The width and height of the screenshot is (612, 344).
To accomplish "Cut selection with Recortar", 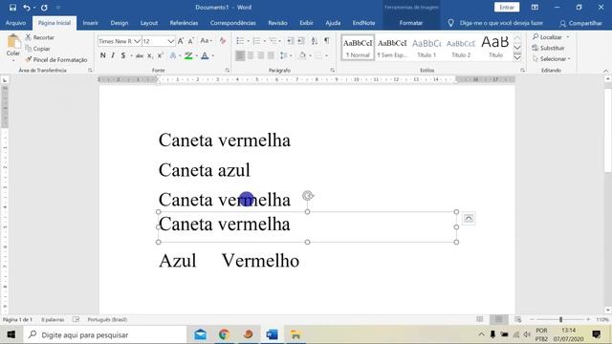I will click(40, 37).
